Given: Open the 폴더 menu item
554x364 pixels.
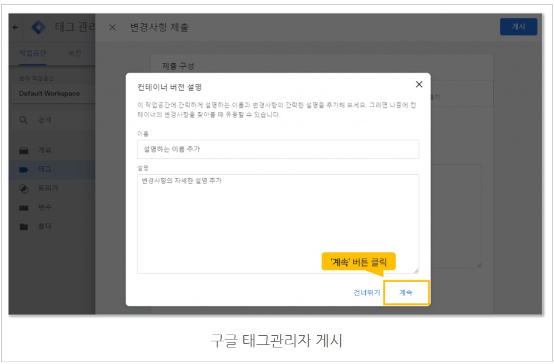Looking at the screenshot, I should click(53, 227).
